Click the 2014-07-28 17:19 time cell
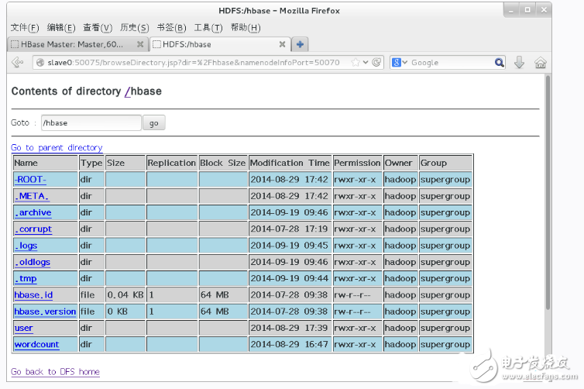Image resolution: width=584 pixels, height=389 pixels. click(289, 229)
